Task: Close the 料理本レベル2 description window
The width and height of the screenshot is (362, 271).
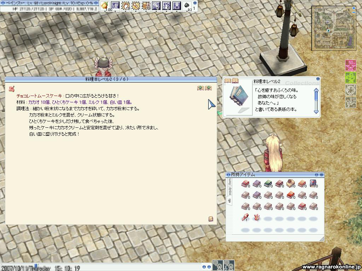Action: (318, 79)
